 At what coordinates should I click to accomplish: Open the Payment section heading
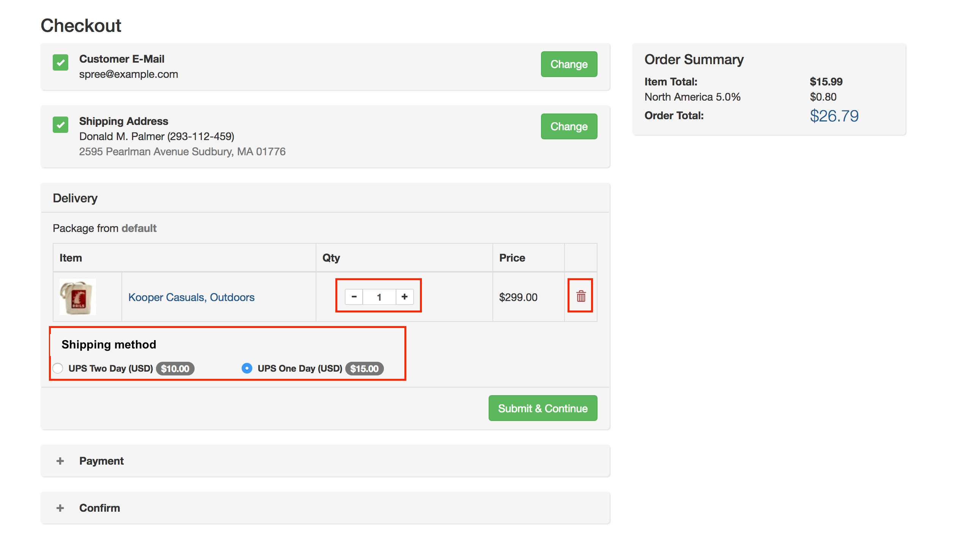(x=101, y=461)
